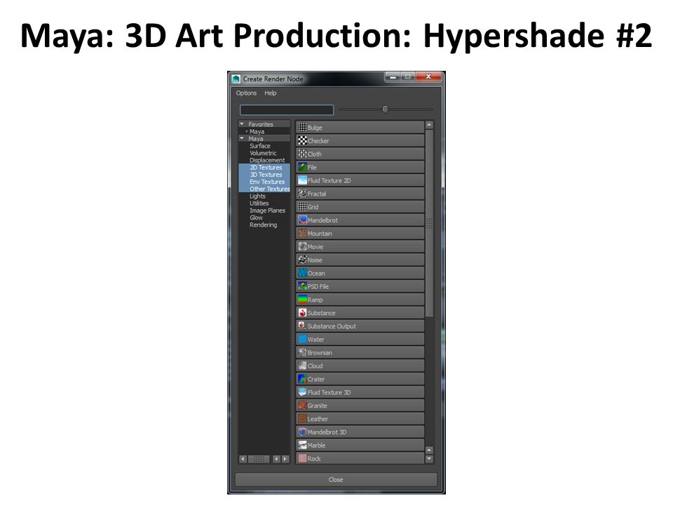Collapse the Favorites tree section
Screen dimensions: 673x505
pos(242,124)
